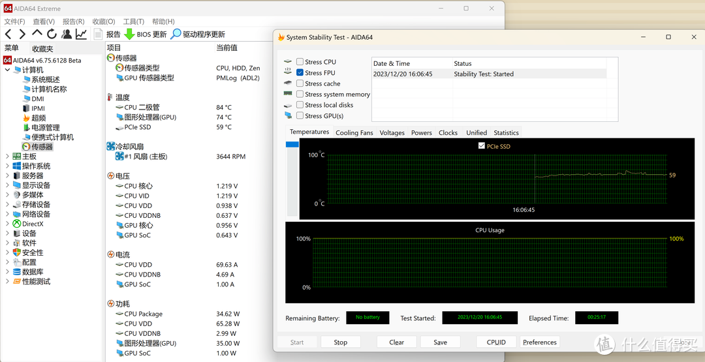The width and height of the screenshot is (705, 362).
Task: Select 传感器 tree entry
Action: 42,147
